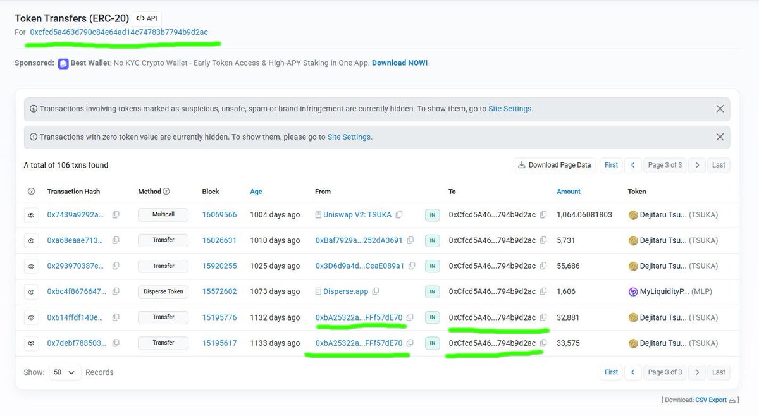The image size is (759, 416).
Task: View details eye icon for 0xbc4f8676647 row
Action: [x=31, y=291]
